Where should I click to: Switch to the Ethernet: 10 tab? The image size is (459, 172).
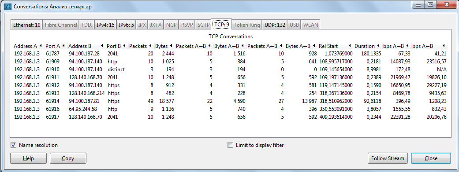coord(26,25)
